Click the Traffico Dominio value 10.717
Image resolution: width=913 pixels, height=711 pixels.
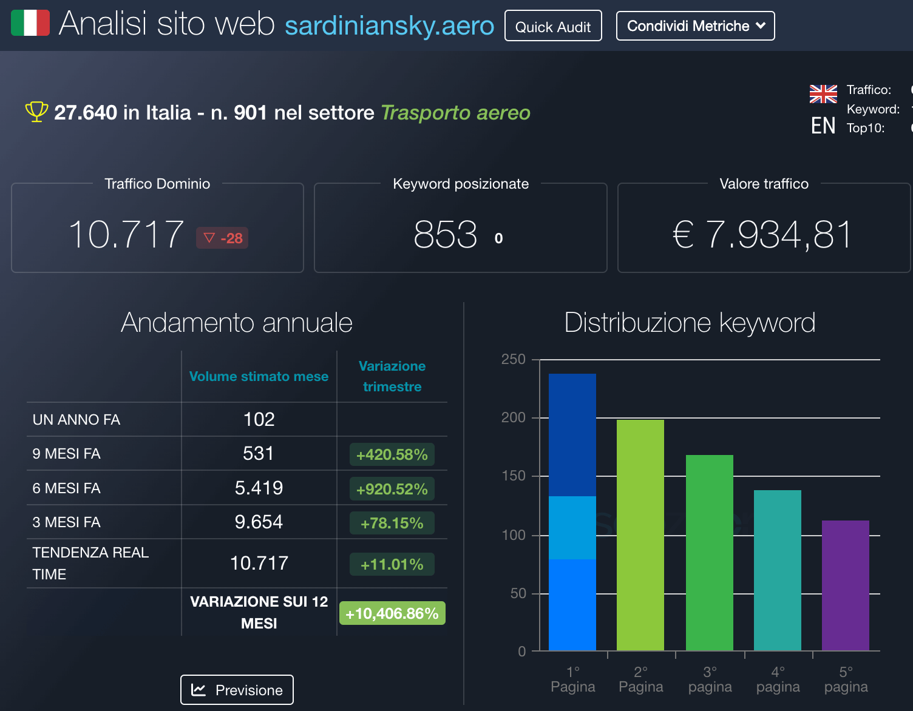(126, 235)
